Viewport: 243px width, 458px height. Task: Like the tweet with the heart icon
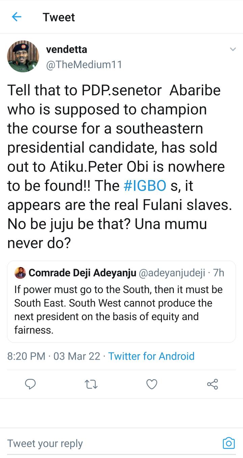coord(152,384)
